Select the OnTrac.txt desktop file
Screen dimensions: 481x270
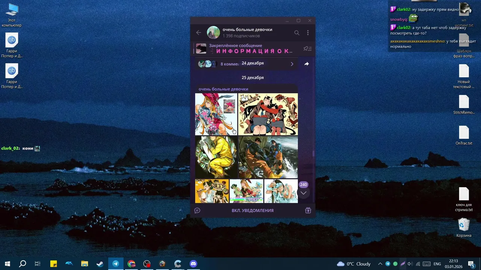click(x=464, y=135)
